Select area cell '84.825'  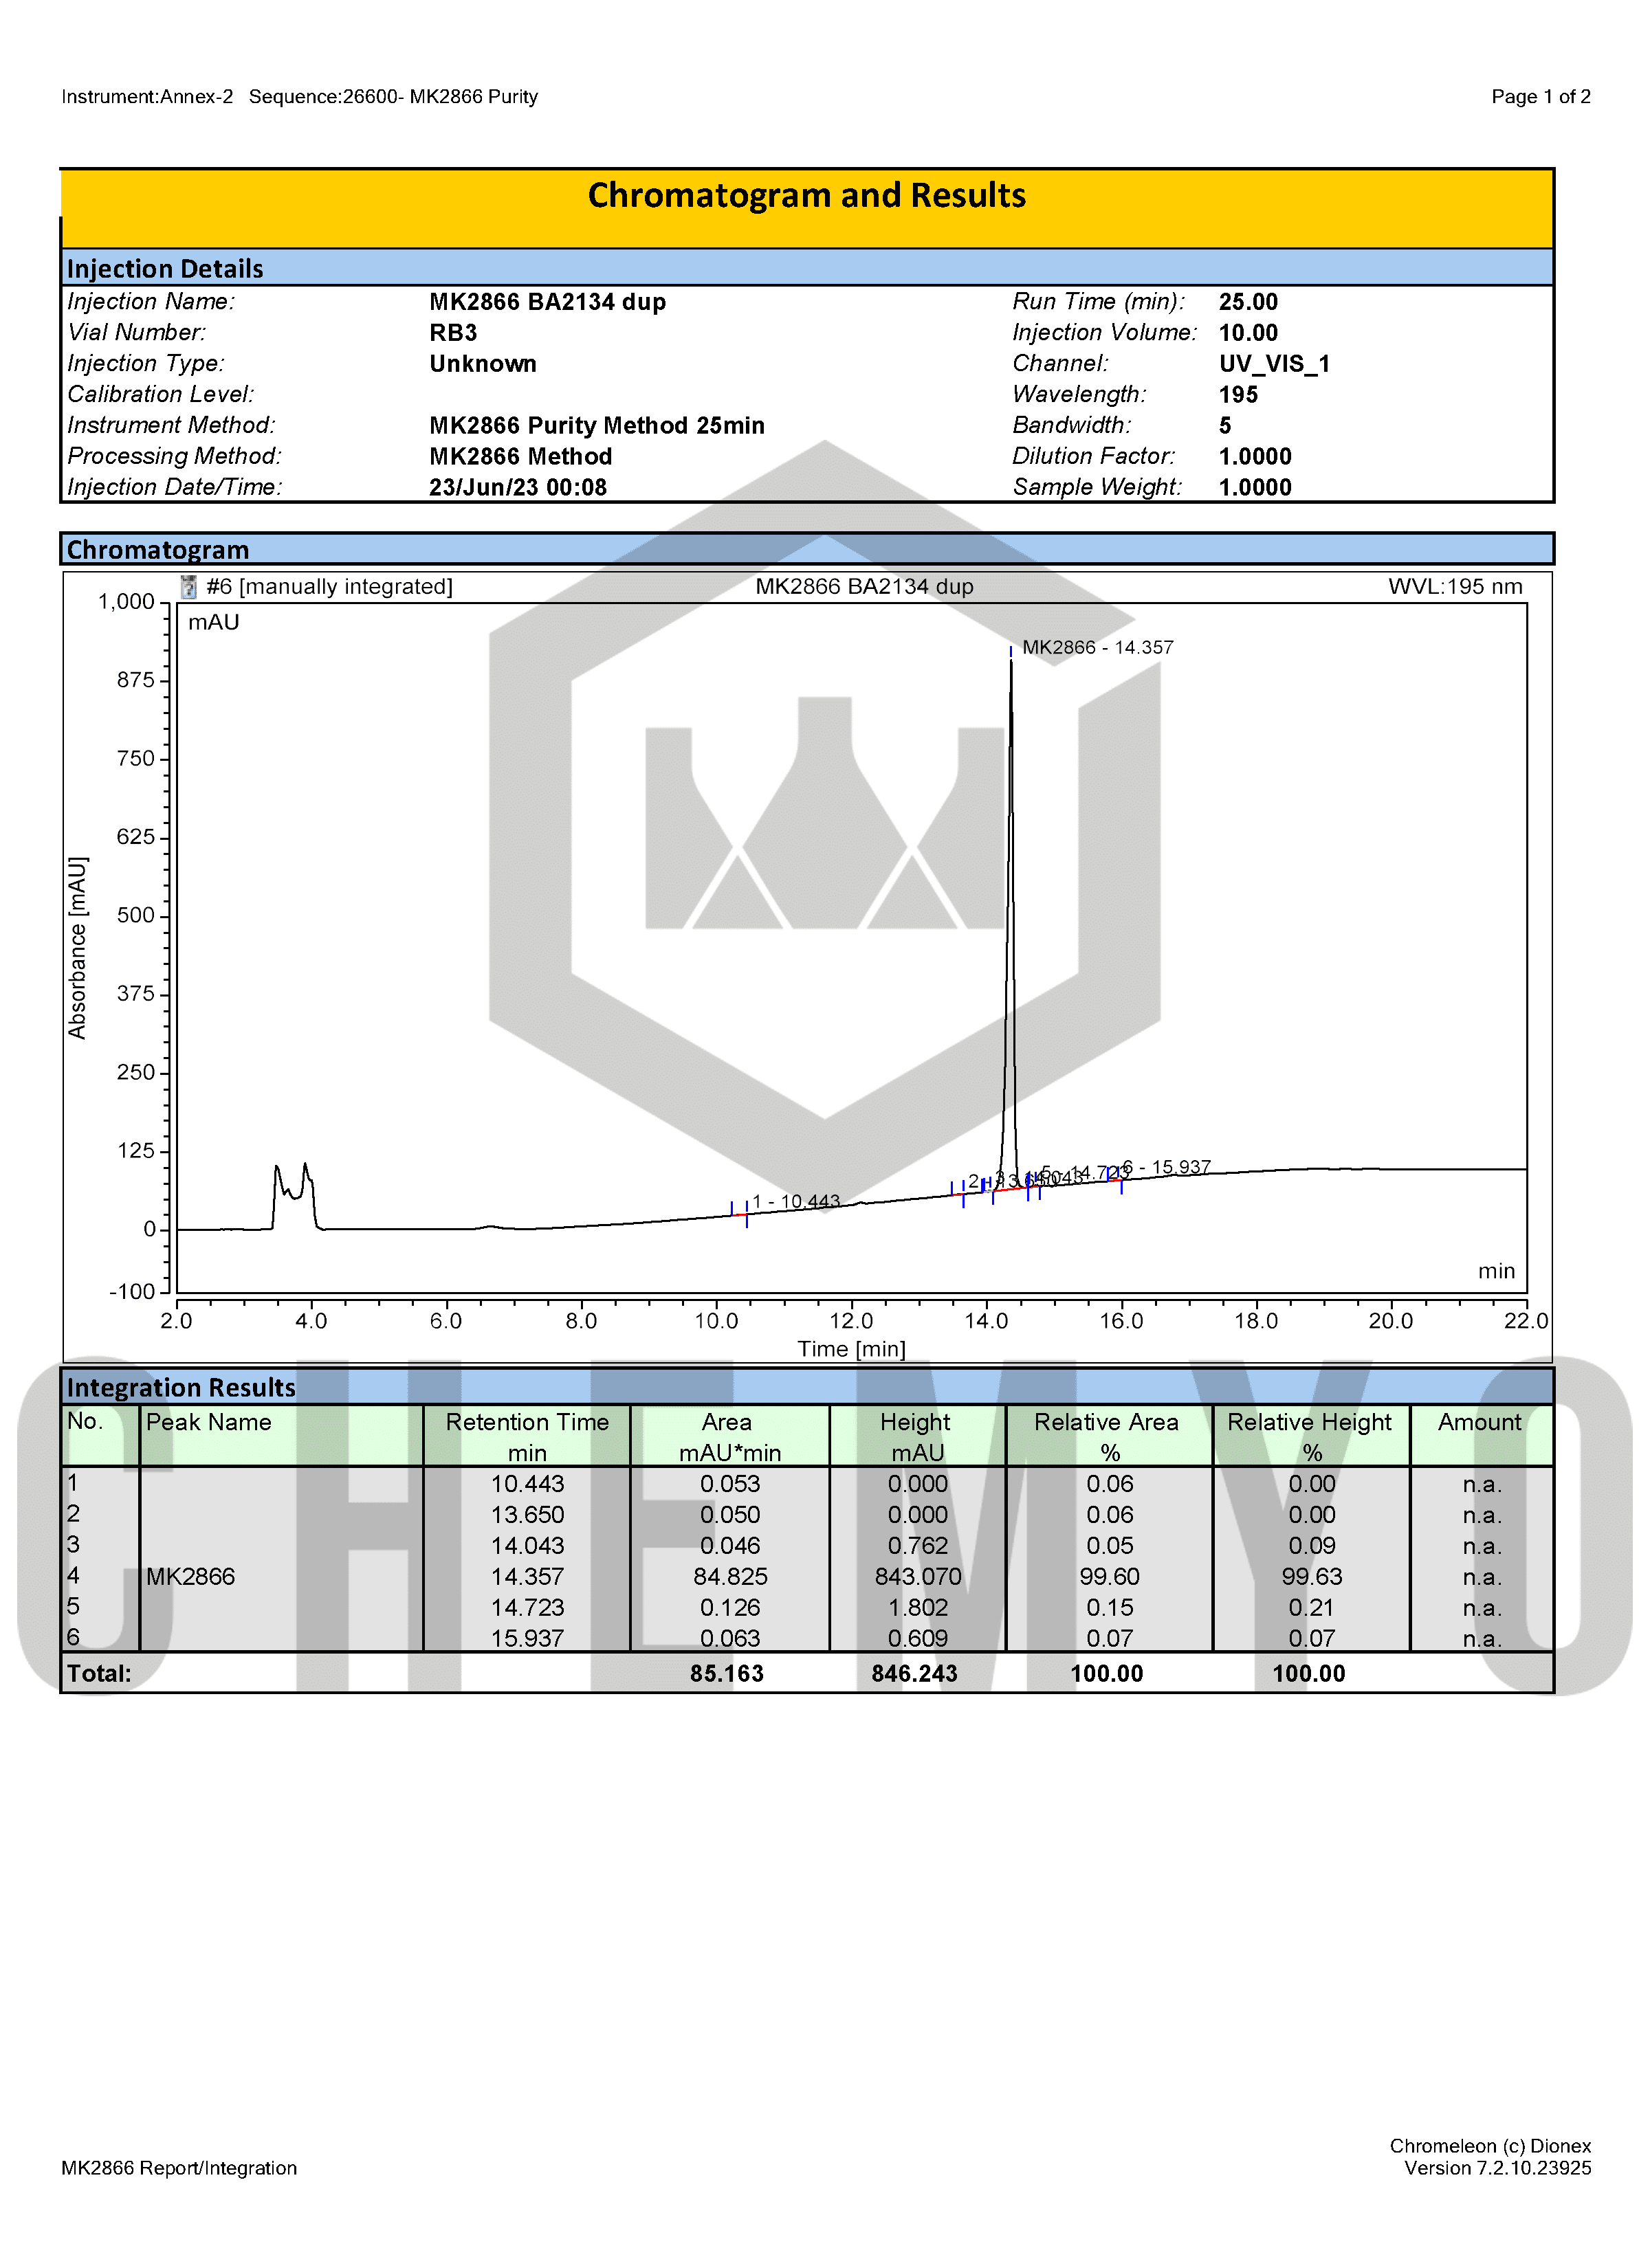730,1577
